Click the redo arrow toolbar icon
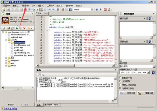Image resolution: width=157 pixels, height=111 pixels. 53,10
